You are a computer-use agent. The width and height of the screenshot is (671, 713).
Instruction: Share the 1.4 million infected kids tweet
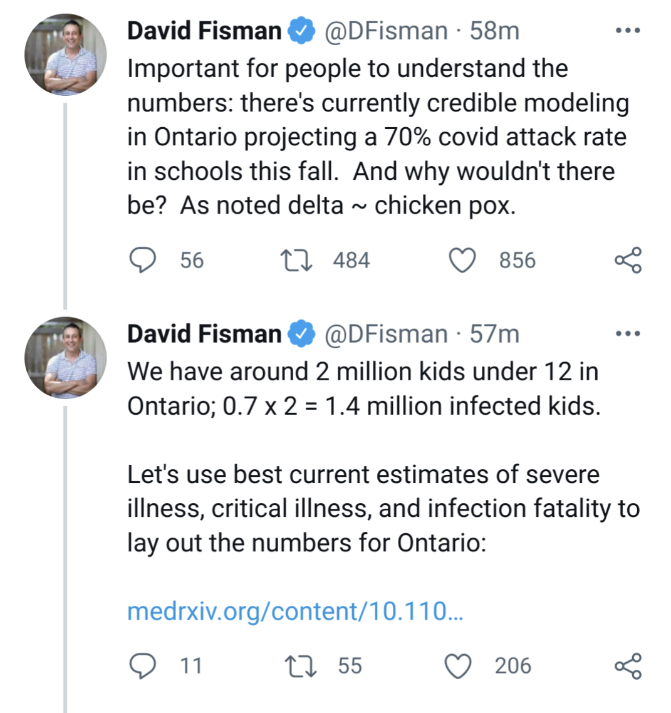point(628,665)
